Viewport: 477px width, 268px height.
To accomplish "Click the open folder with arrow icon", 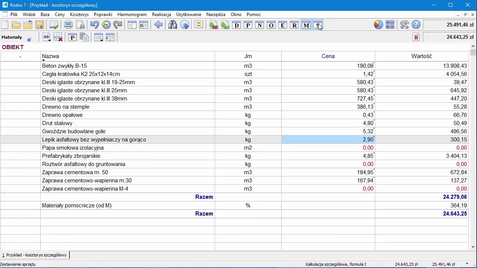I will point(28,25).
